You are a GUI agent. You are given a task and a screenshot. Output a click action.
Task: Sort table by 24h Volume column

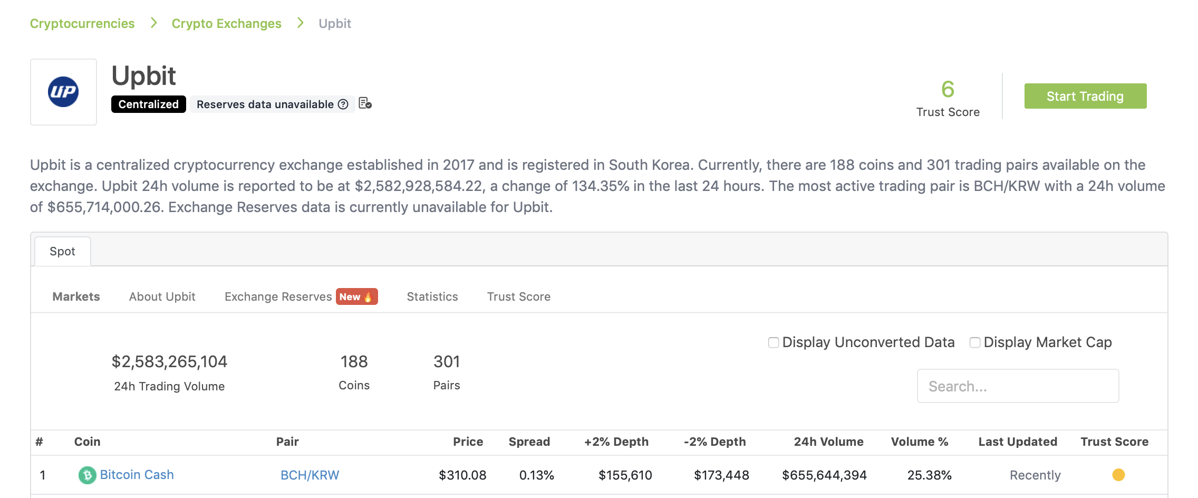tap(828, 442)
